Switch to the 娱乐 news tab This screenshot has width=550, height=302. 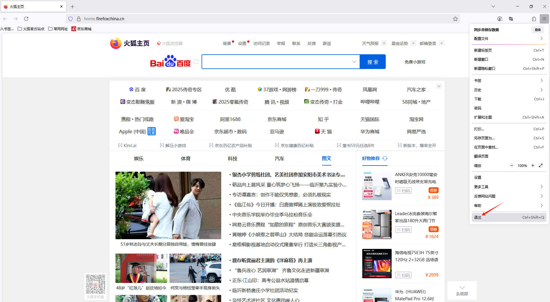tap(139, 158)
